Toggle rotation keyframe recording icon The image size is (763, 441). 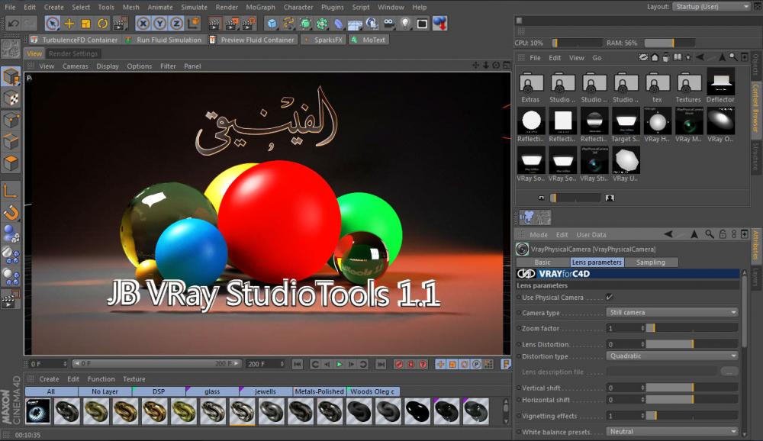464,364
